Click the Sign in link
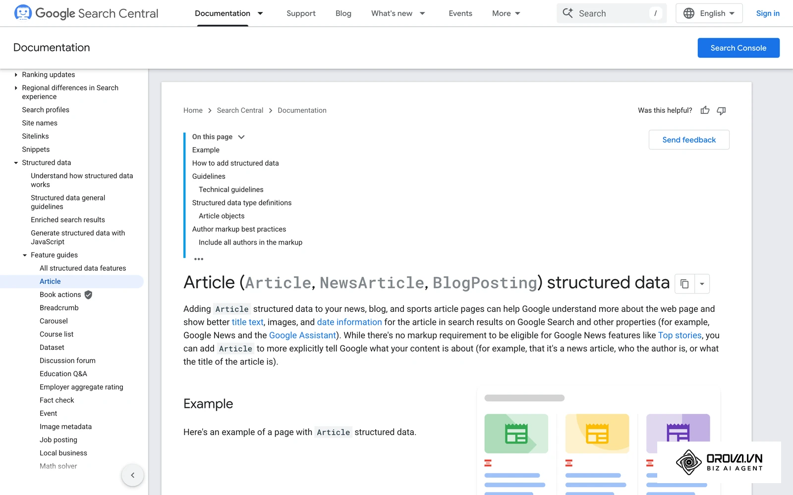Screen dimensions: 793x495 coord(768,13)
